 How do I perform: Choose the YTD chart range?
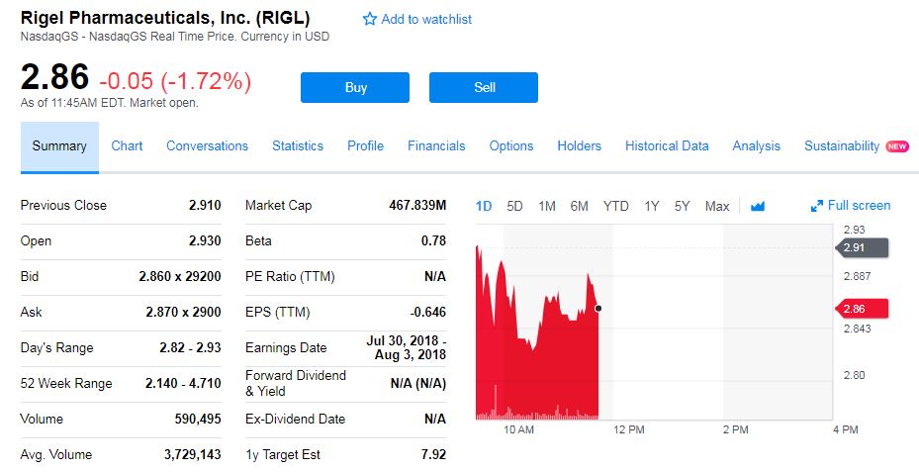pyautogui.click(x=615, y=207)
